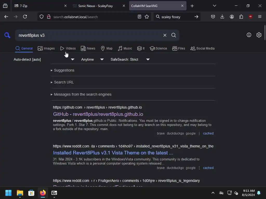This screenshot has width=266, height=199.
Task: Switch to the Files category
Action: (x=178, y=48)
